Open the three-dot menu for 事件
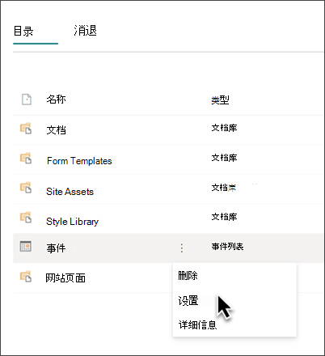The width and height of the screenshot is (325, 356). point(182,248)
